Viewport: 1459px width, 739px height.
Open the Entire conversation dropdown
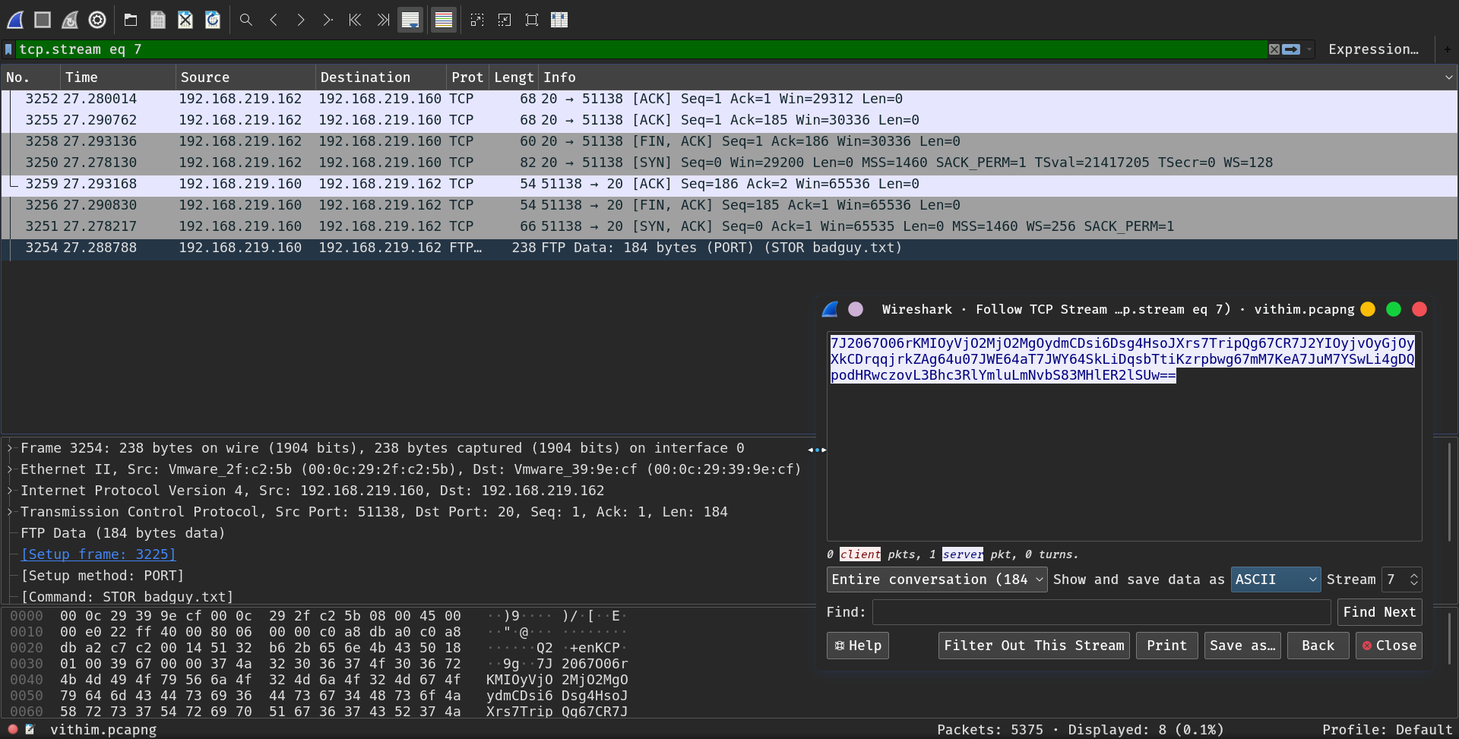(x=936, y=580)
